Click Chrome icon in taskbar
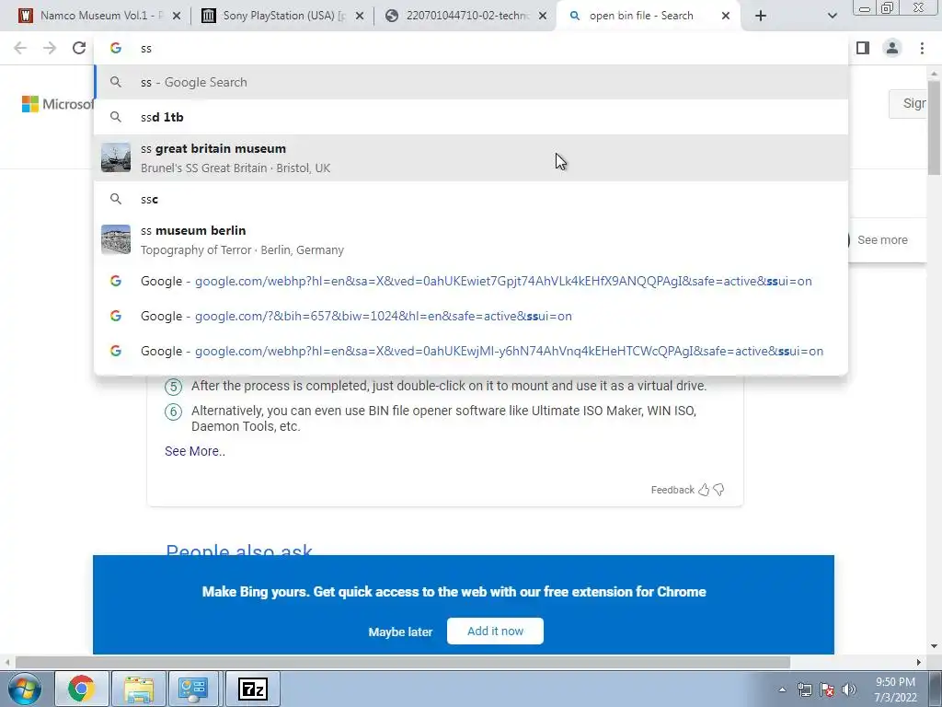Image resolution: width=942 pixels, height=707 pixels. point(81,689)
